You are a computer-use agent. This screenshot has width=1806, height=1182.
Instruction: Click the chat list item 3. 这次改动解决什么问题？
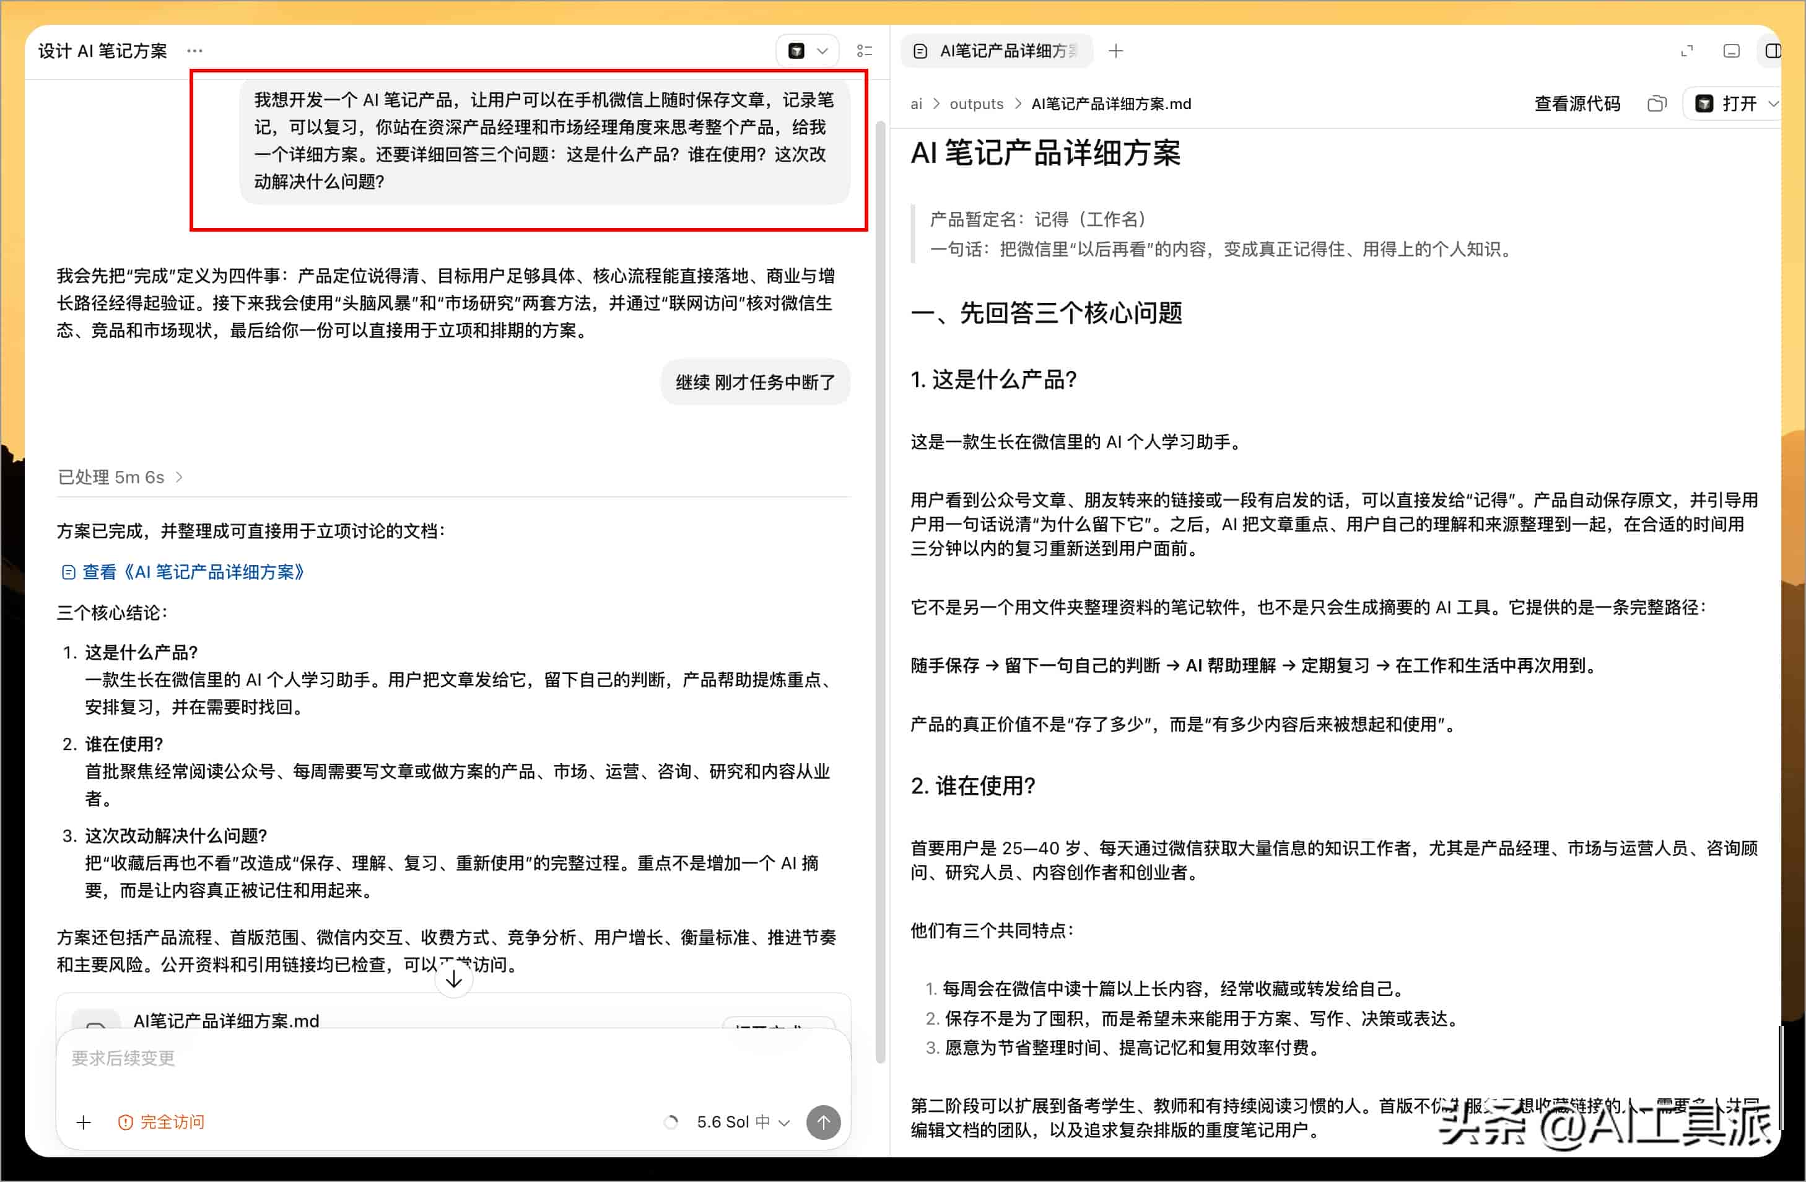point(165,836)
